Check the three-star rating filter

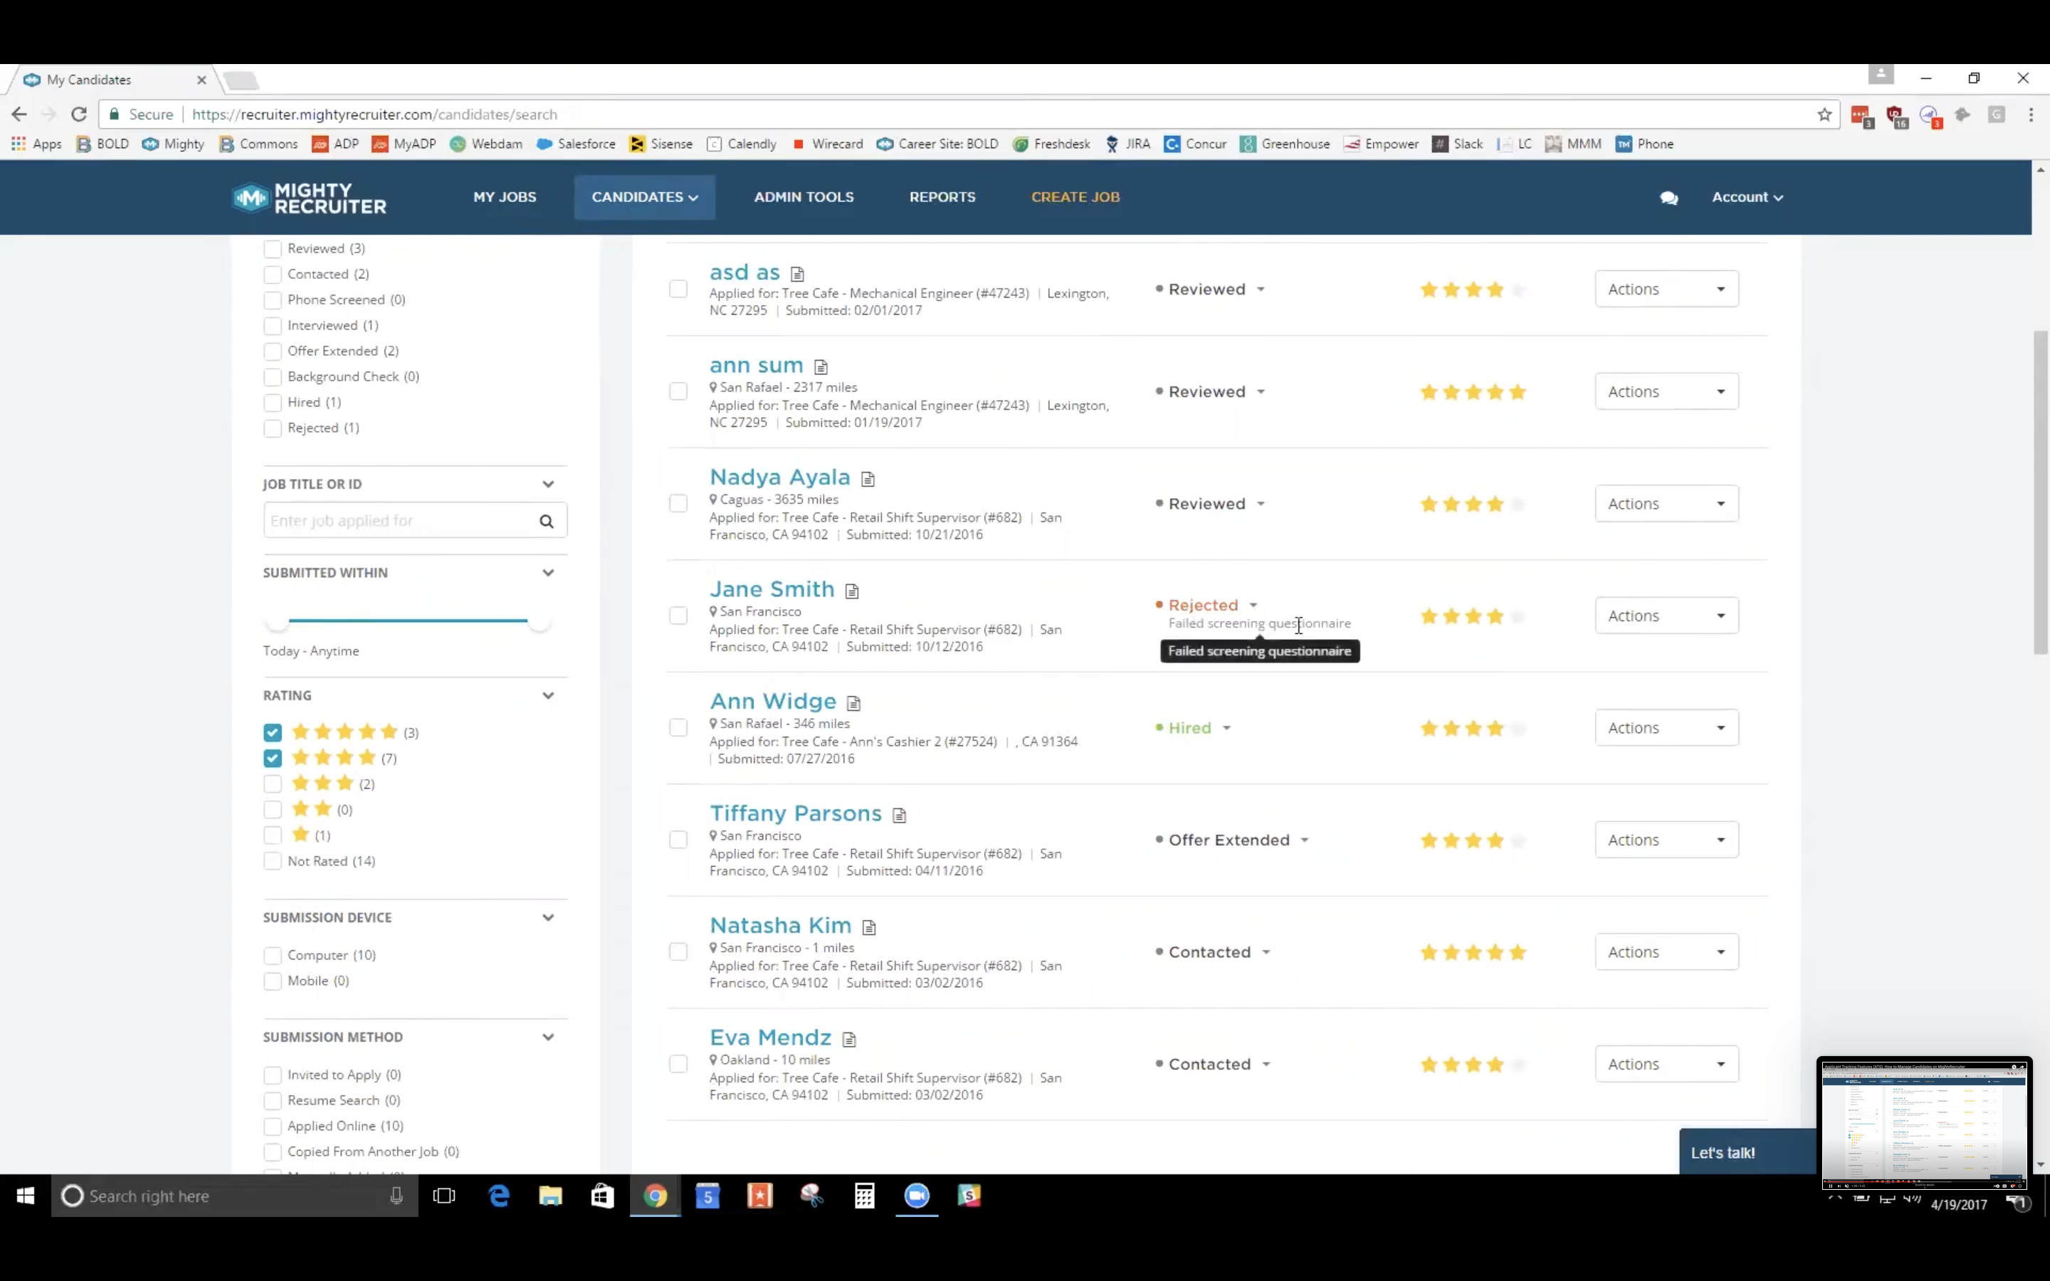272,784
